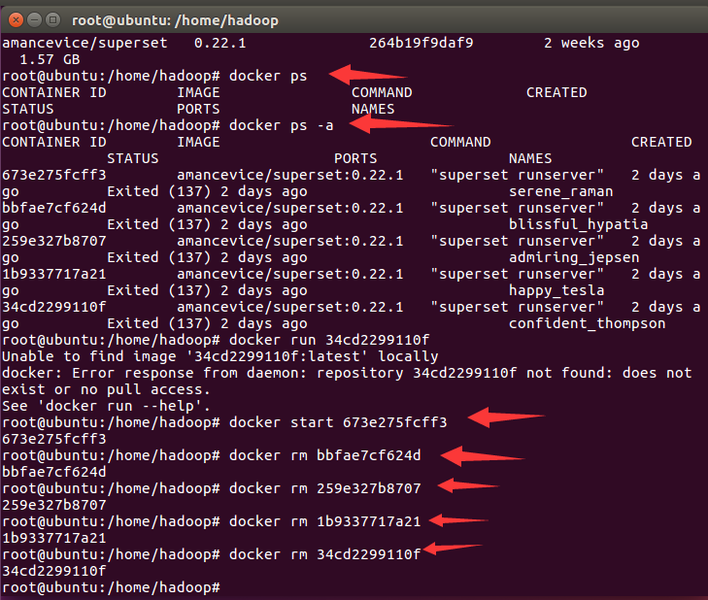The width and height of the screenshot is (708, 600).
Task: Click image ID 264b19f9daf9
Action: (x=421, y=43)
